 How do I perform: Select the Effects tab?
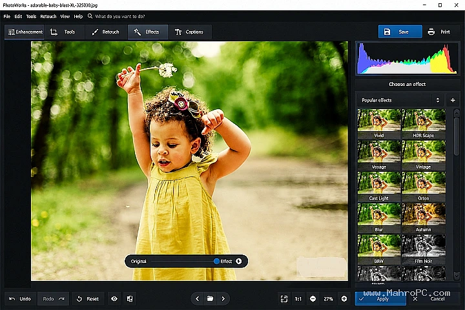point(148,32)
